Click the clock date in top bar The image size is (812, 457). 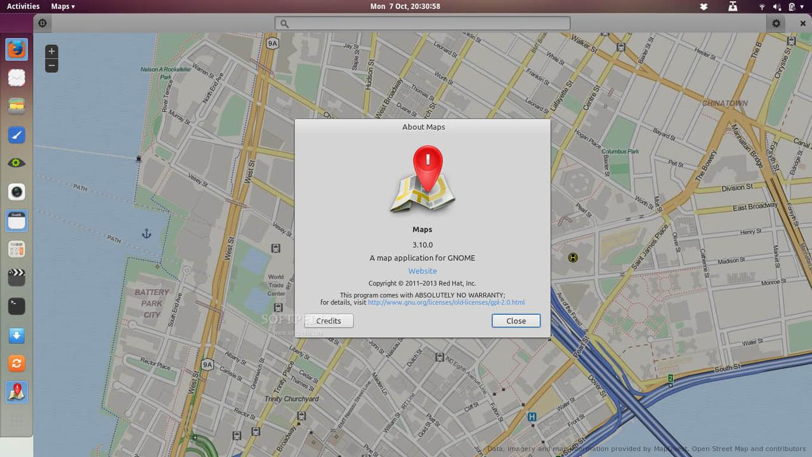pos(405,6)
